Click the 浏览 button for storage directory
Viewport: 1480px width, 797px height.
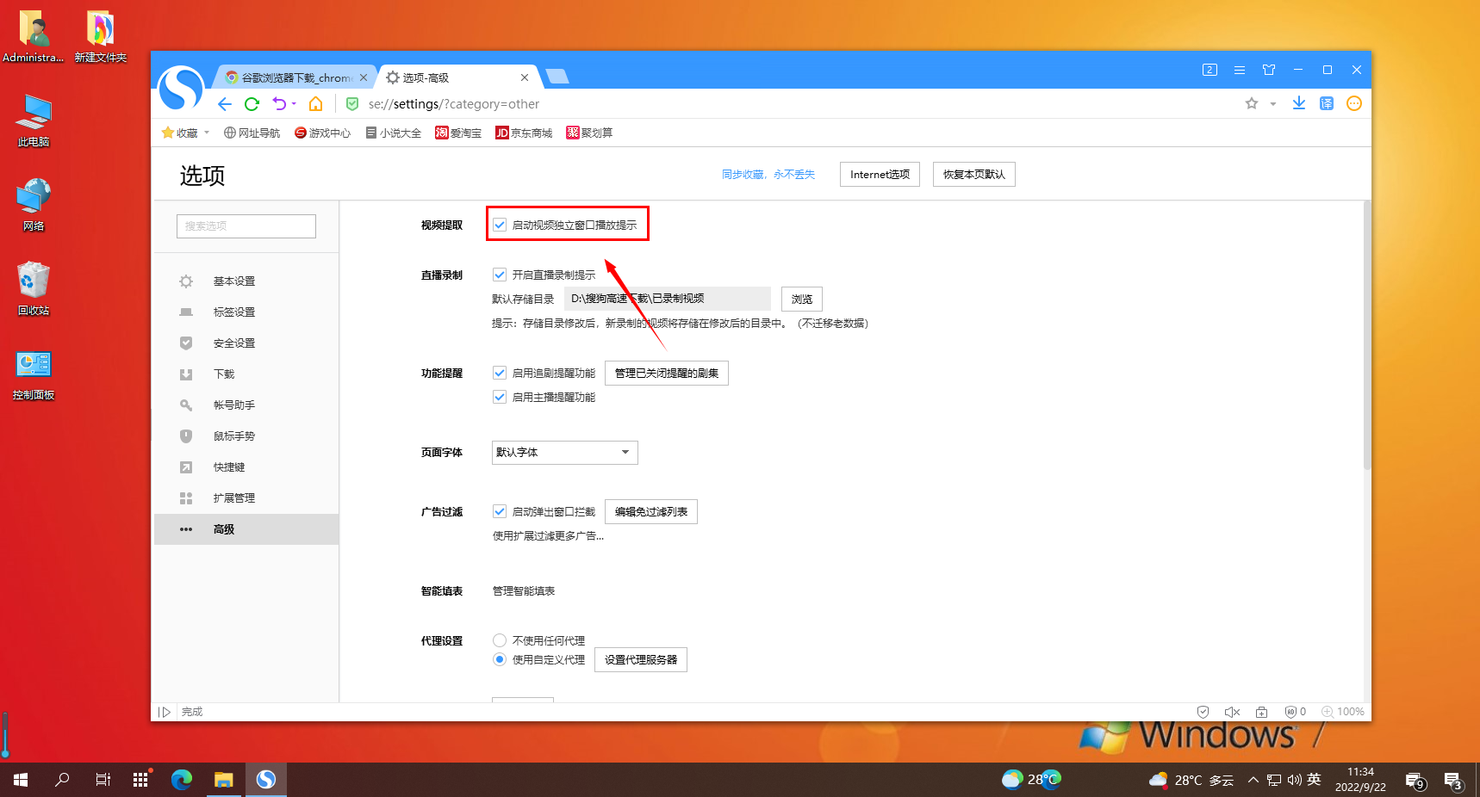coord(802,299)
